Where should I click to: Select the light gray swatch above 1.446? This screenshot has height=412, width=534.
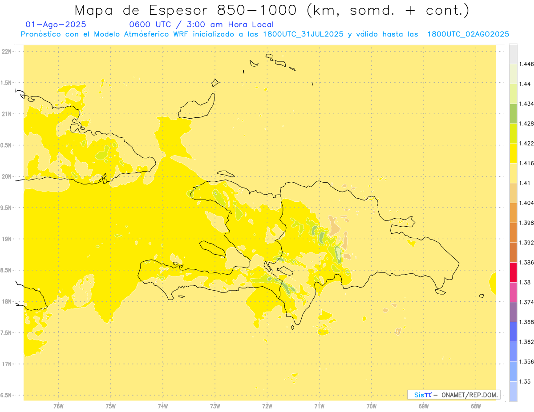[x=513, y=54]
